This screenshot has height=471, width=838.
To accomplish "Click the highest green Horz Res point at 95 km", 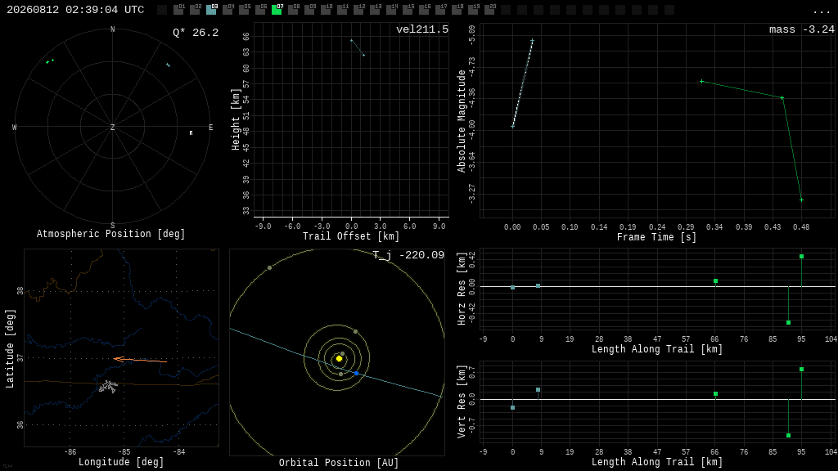I will coord(801,256).
